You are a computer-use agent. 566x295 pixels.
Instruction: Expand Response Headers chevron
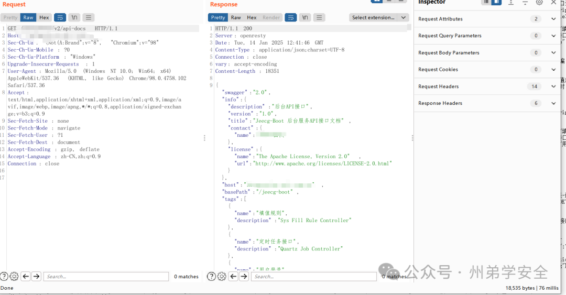(553, 103)
